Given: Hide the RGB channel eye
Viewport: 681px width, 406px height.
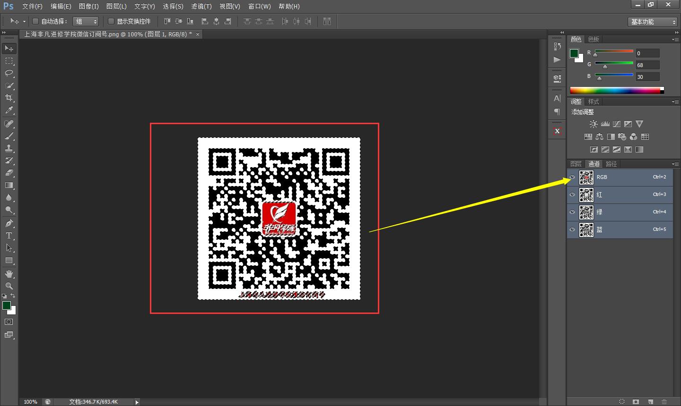Looking at the screenshot, I should tap(572, 178).
